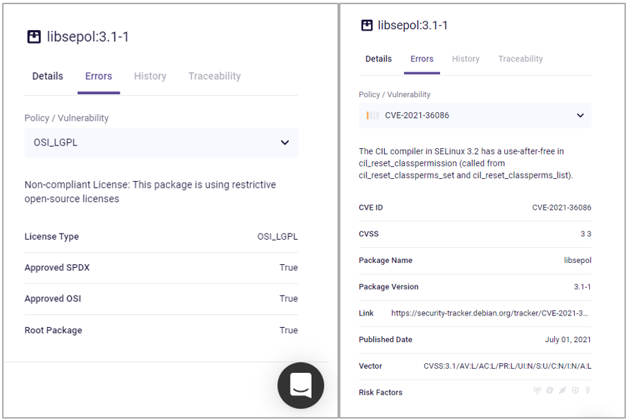This screenshot has height=420, width=628.
Task: Open the CVE-2021-36086 vulnerability dropdown
Action: click(x=475, y=115)
